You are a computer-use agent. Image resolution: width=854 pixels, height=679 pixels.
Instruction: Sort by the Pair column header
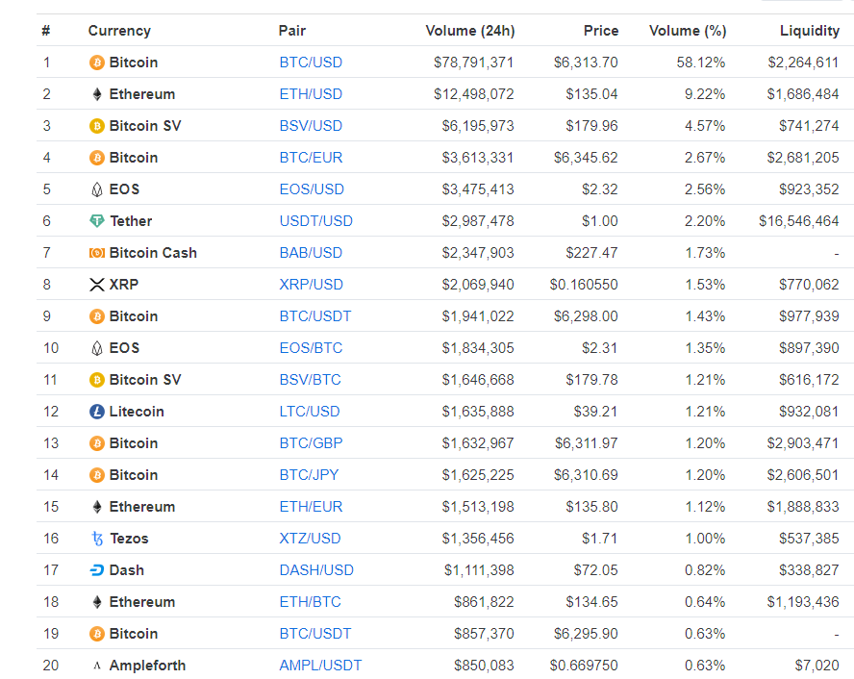click(292, 31)
